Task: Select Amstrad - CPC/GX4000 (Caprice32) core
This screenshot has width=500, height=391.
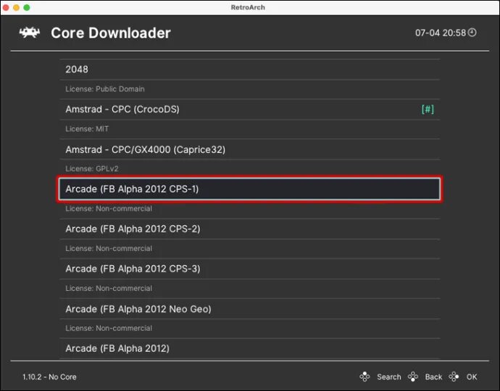Action: point(250,149)
